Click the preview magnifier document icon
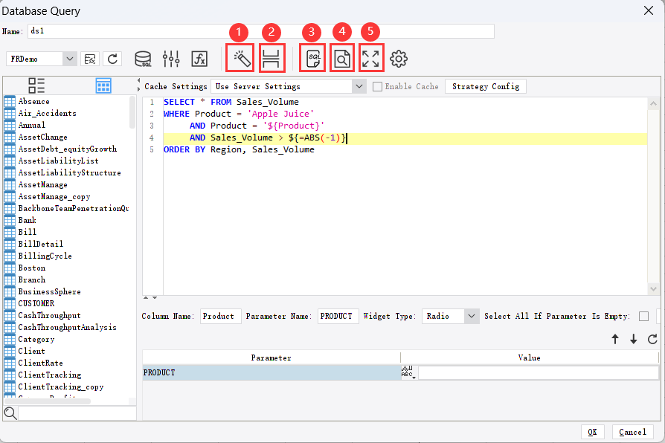 click(x=342, y=59)
